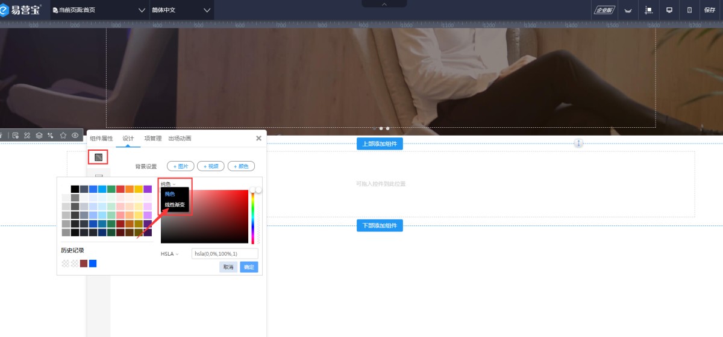Screen dimensions: 723x337
Task: Pick the purple swatch in top row
Action: pyautogui.click(x=147, y=189)
